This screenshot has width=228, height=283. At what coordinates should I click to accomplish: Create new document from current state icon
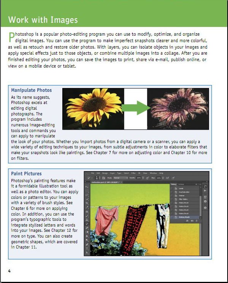coord(187,221)
